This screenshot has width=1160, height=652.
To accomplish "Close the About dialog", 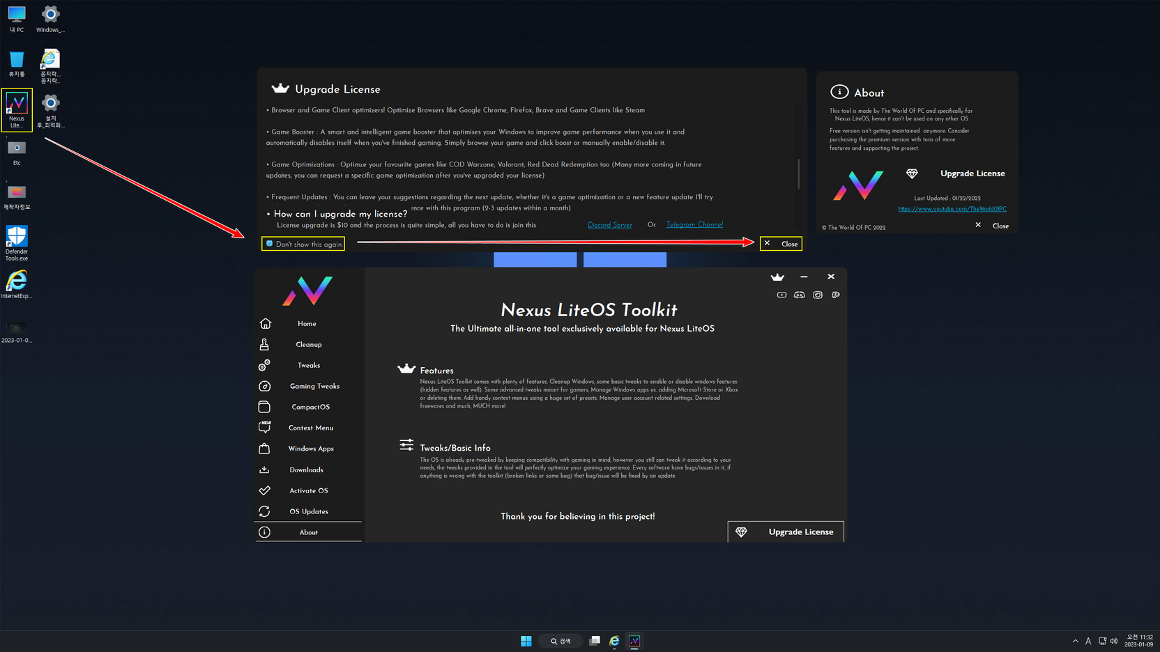I will (x=992, y=226).
